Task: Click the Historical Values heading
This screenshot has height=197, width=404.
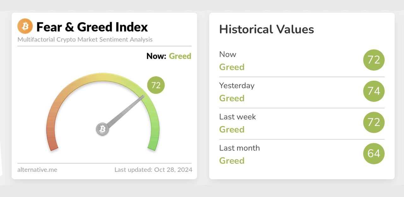Action: 266,29
